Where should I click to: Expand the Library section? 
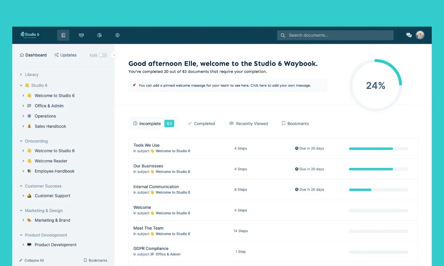tap(21, 75)
